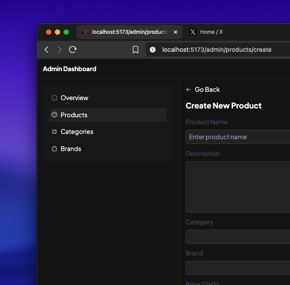Click the Create New Product heading
Image resolution: width=290 pixels, height=285 pixels.
click(223, 106)
